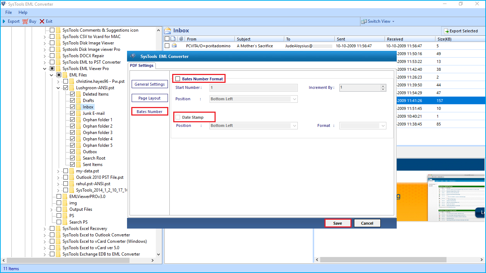The width and height of the screenshot is (486, 273).
Task: Click the Exit toolbar icon
Action: pos(42,21)
